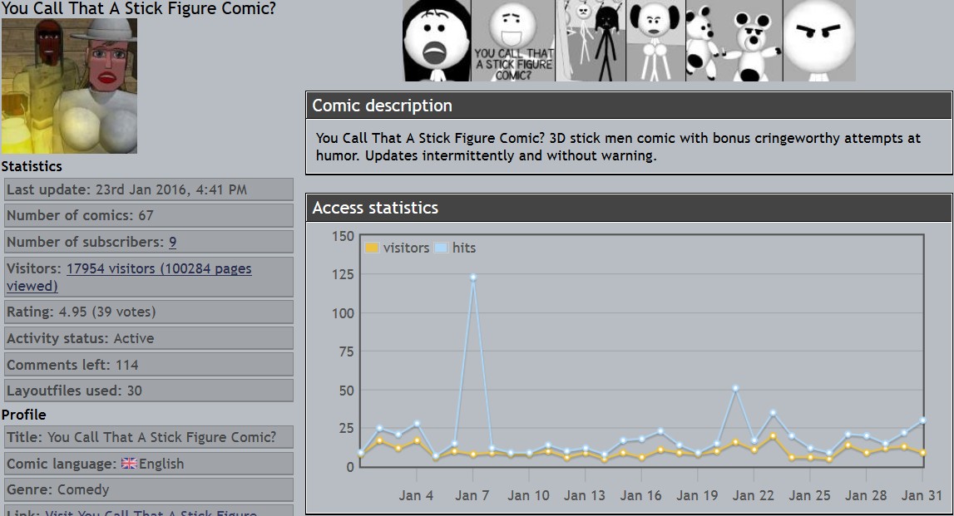Click the 'Activity status: Active' row
Viewport: 954px width, 516px height.
point(148,338)
